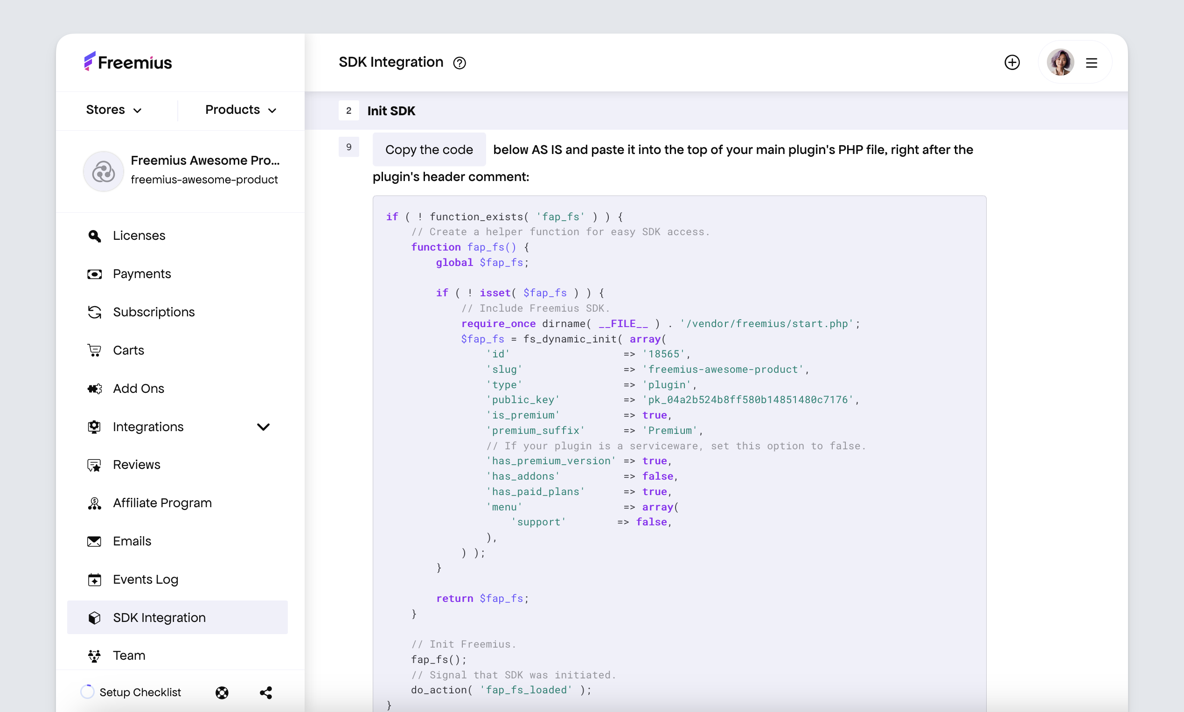Click the Payments cash icon

click(95, 274)
